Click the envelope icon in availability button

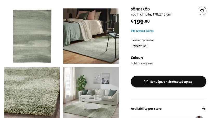click(146, 82)
